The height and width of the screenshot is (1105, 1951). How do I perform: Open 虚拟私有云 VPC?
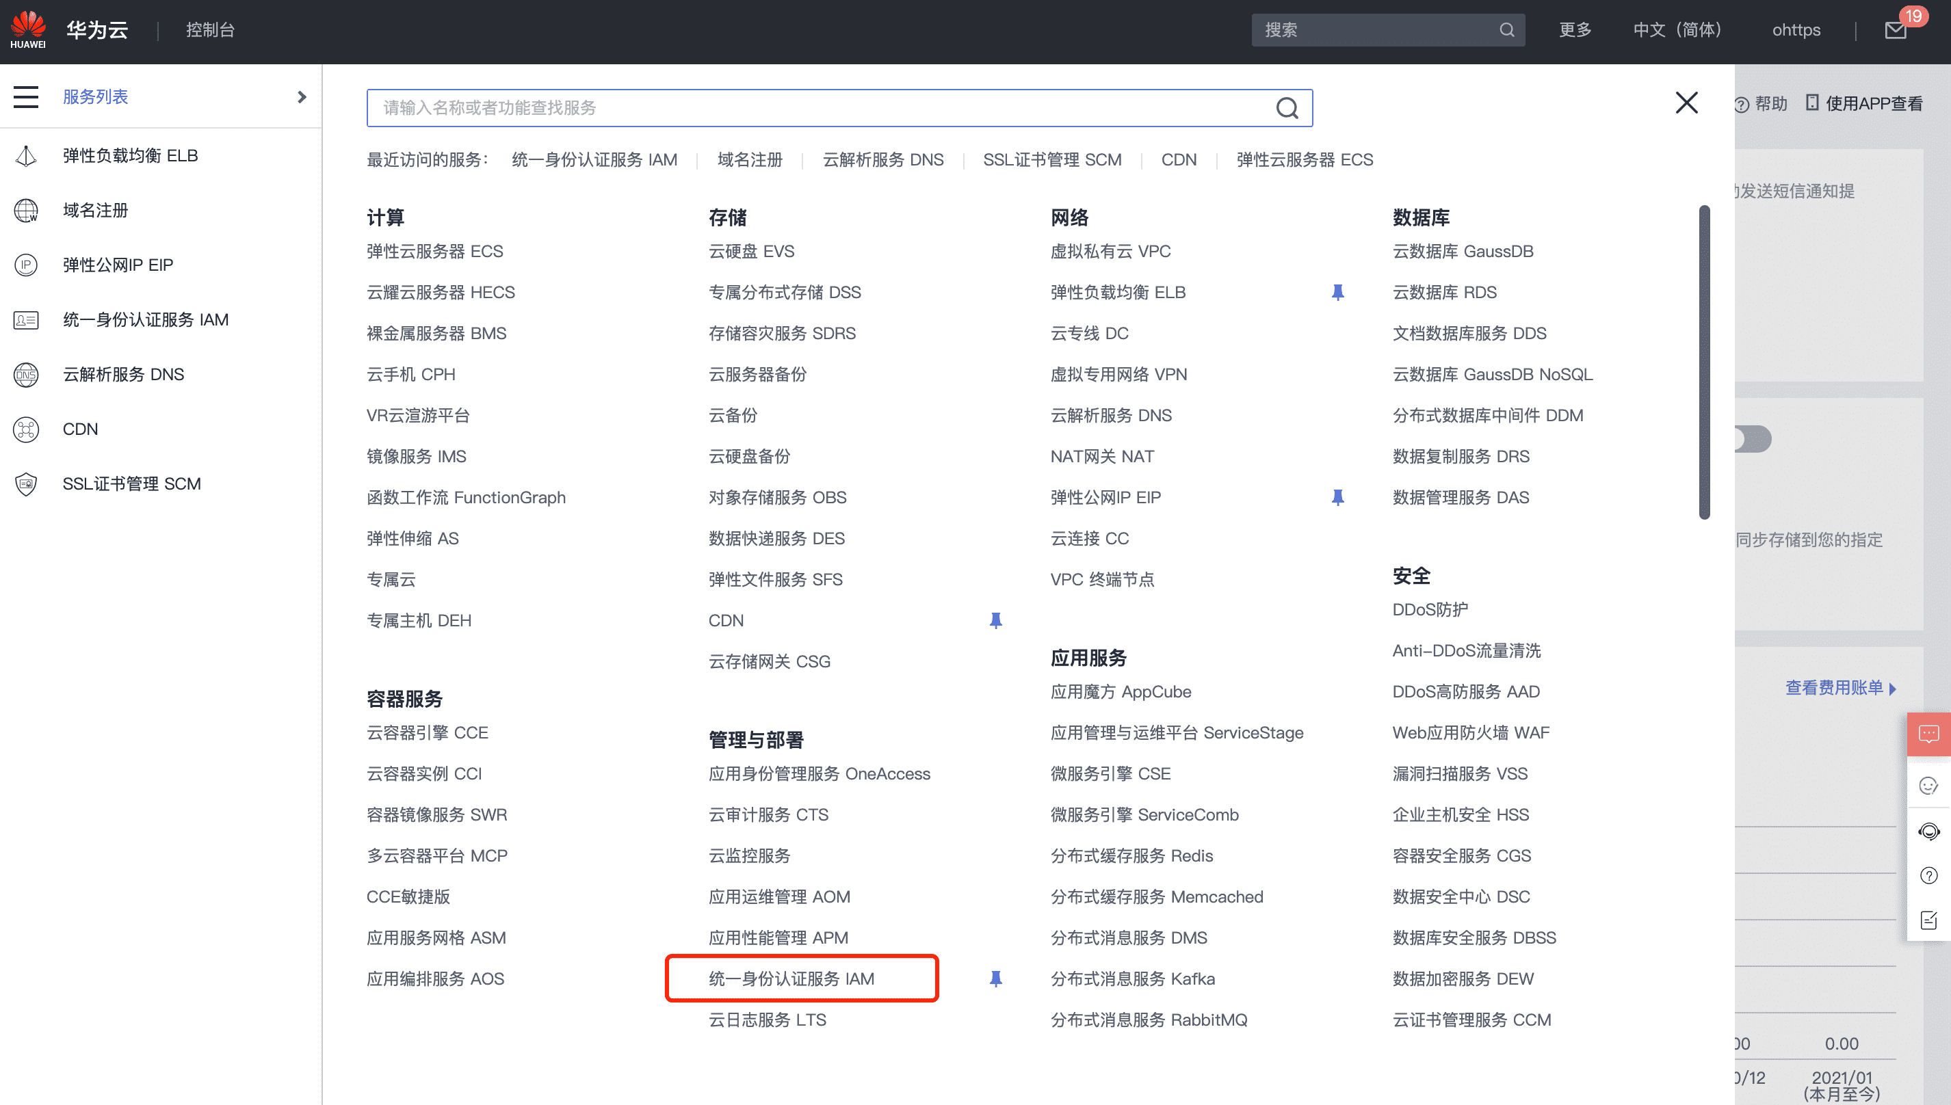point(1111,251)
